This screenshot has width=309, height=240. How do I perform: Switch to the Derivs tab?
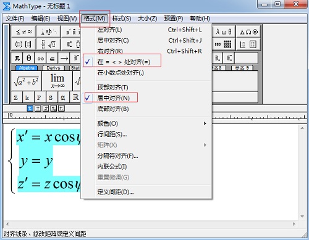pos(53,68)
